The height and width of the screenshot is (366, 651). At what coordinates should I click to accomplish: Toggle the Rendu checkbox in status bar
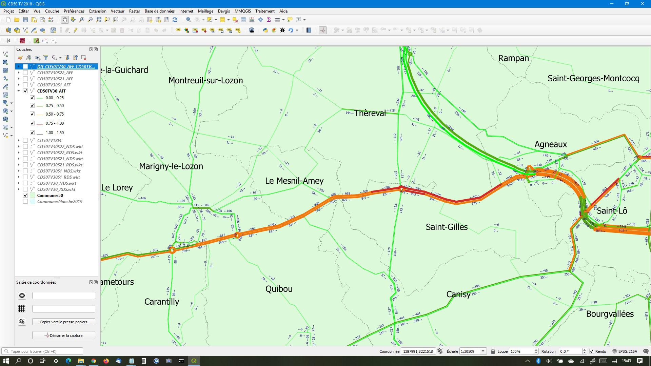click(x=592, y=351)
